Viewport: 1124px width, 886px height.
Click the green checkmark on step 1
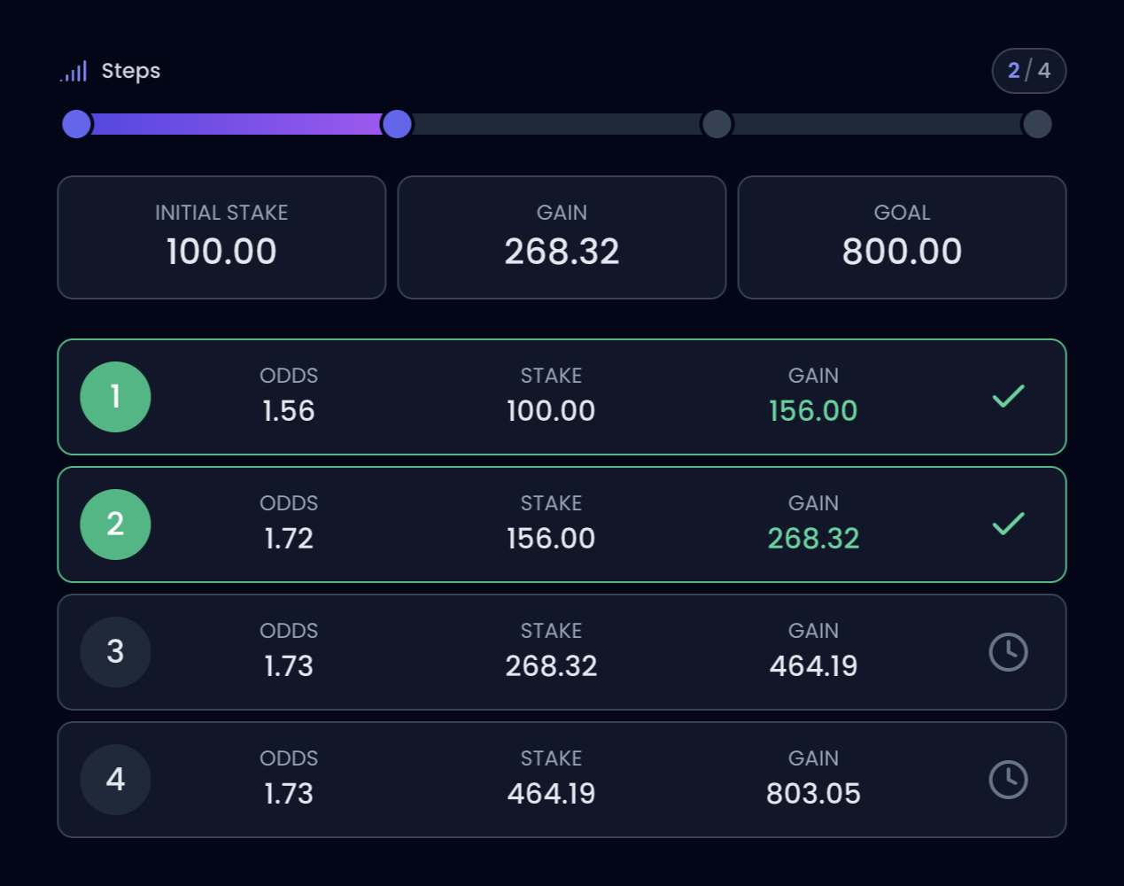coord(1008,397)
